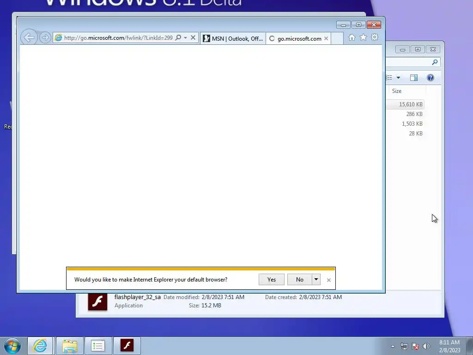Open the volume speaker tray icon

click(x=426, y=346)
